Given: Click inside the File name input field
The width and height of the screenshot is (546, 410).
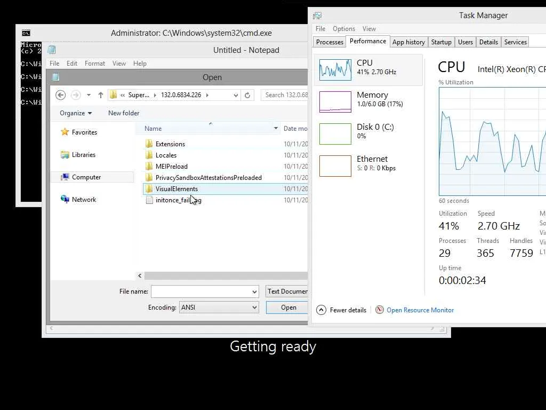Looking at the screenshot, I should (x=201, y=291).
